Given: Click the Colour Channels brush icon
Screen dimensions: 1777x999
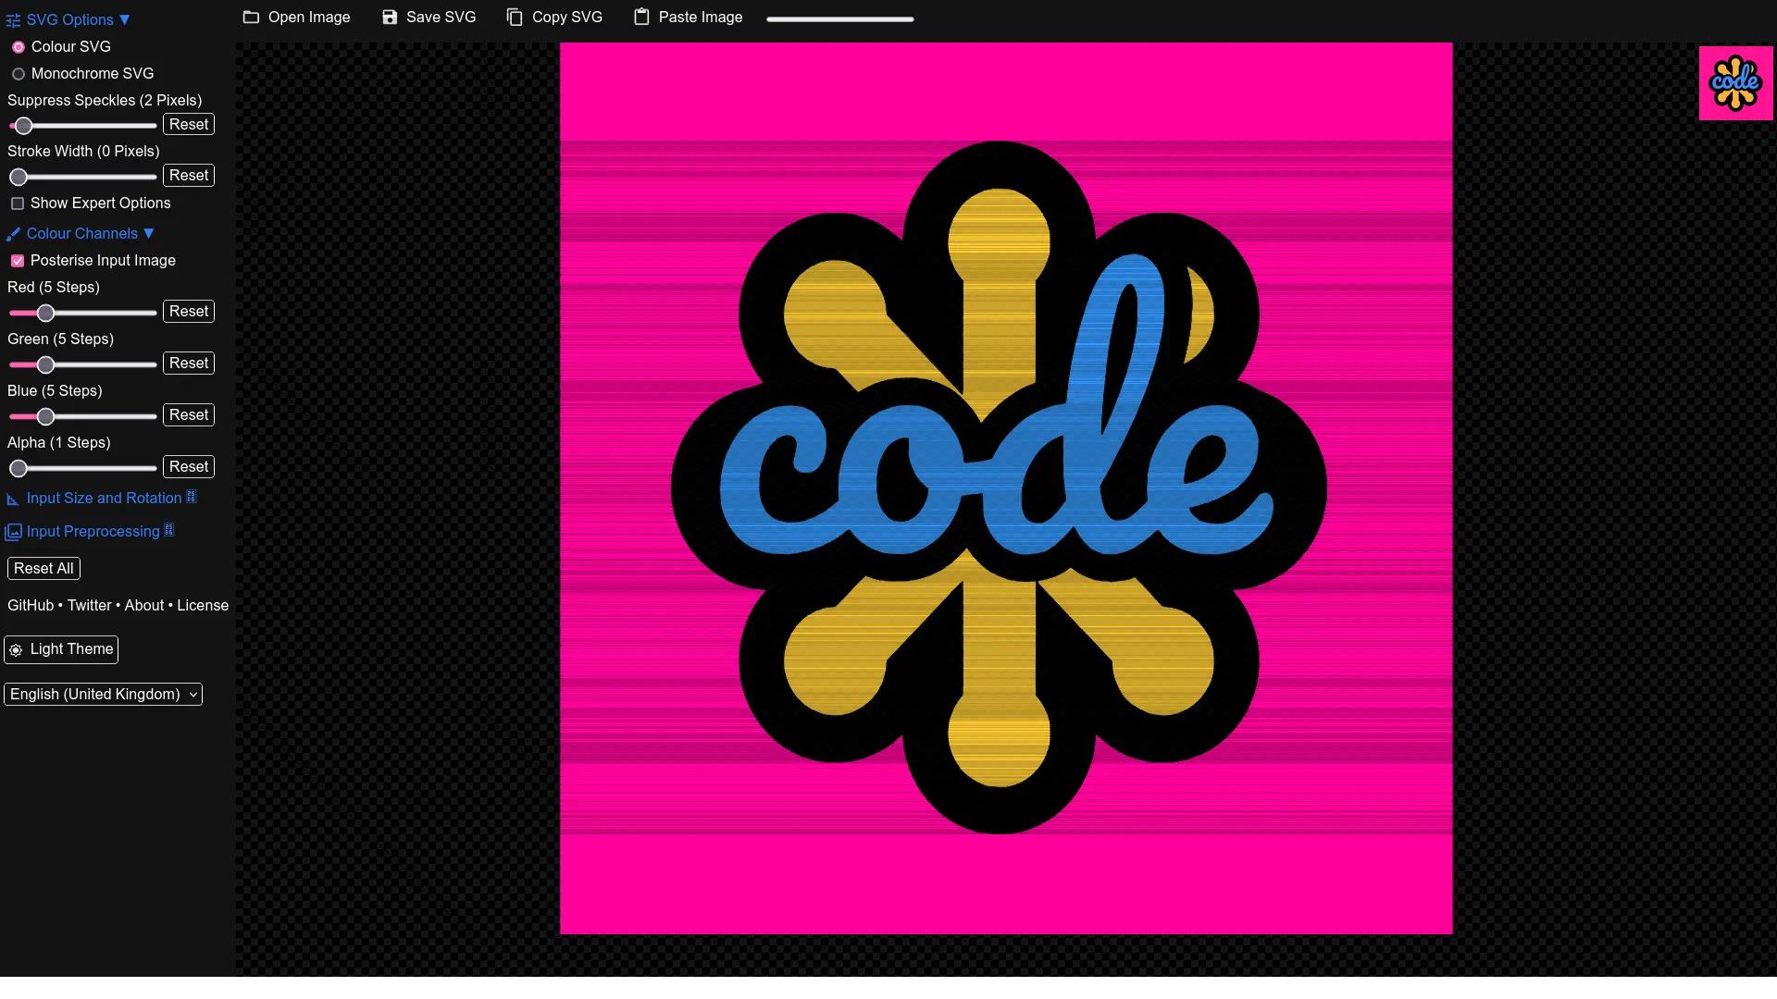Looking at the screenshot, I should pyautogui.click(x=13, y=234).
